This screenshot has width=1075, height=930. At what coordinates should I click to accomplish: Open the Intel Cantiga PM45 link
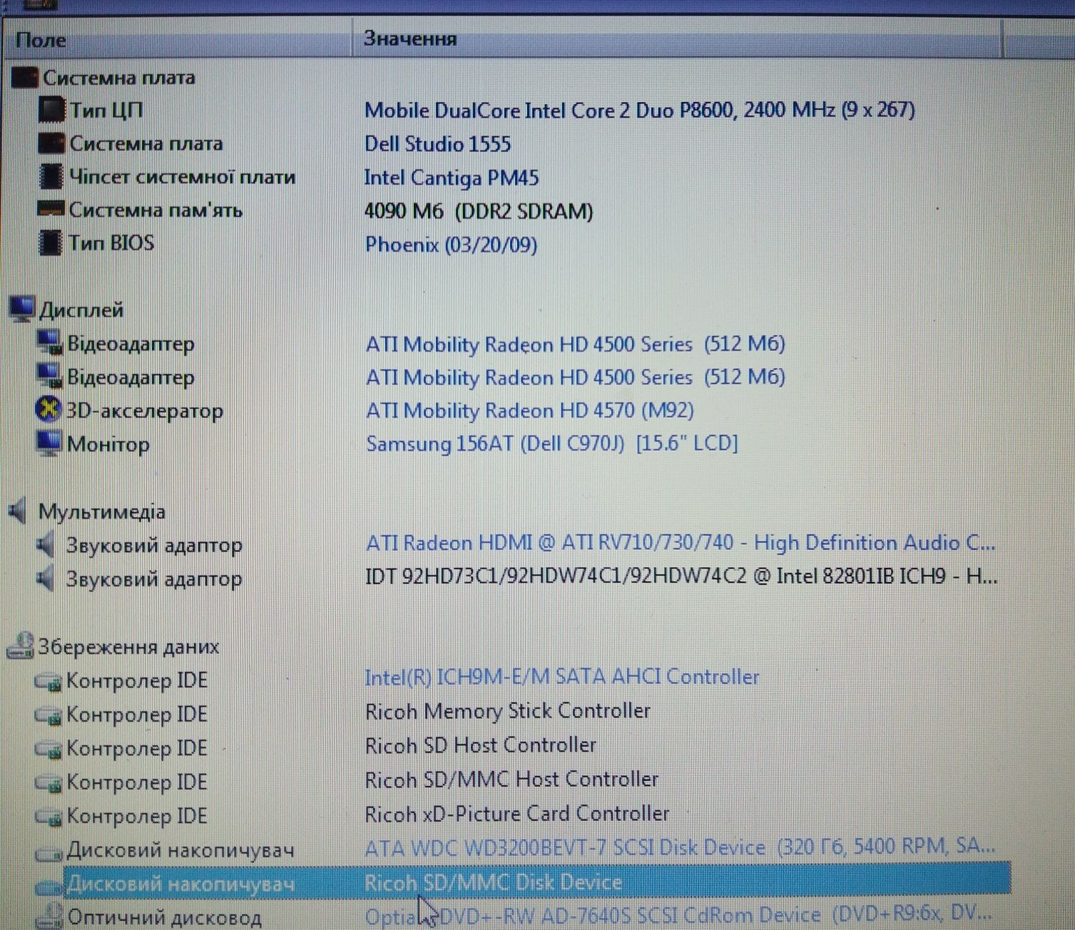(452, 178)
